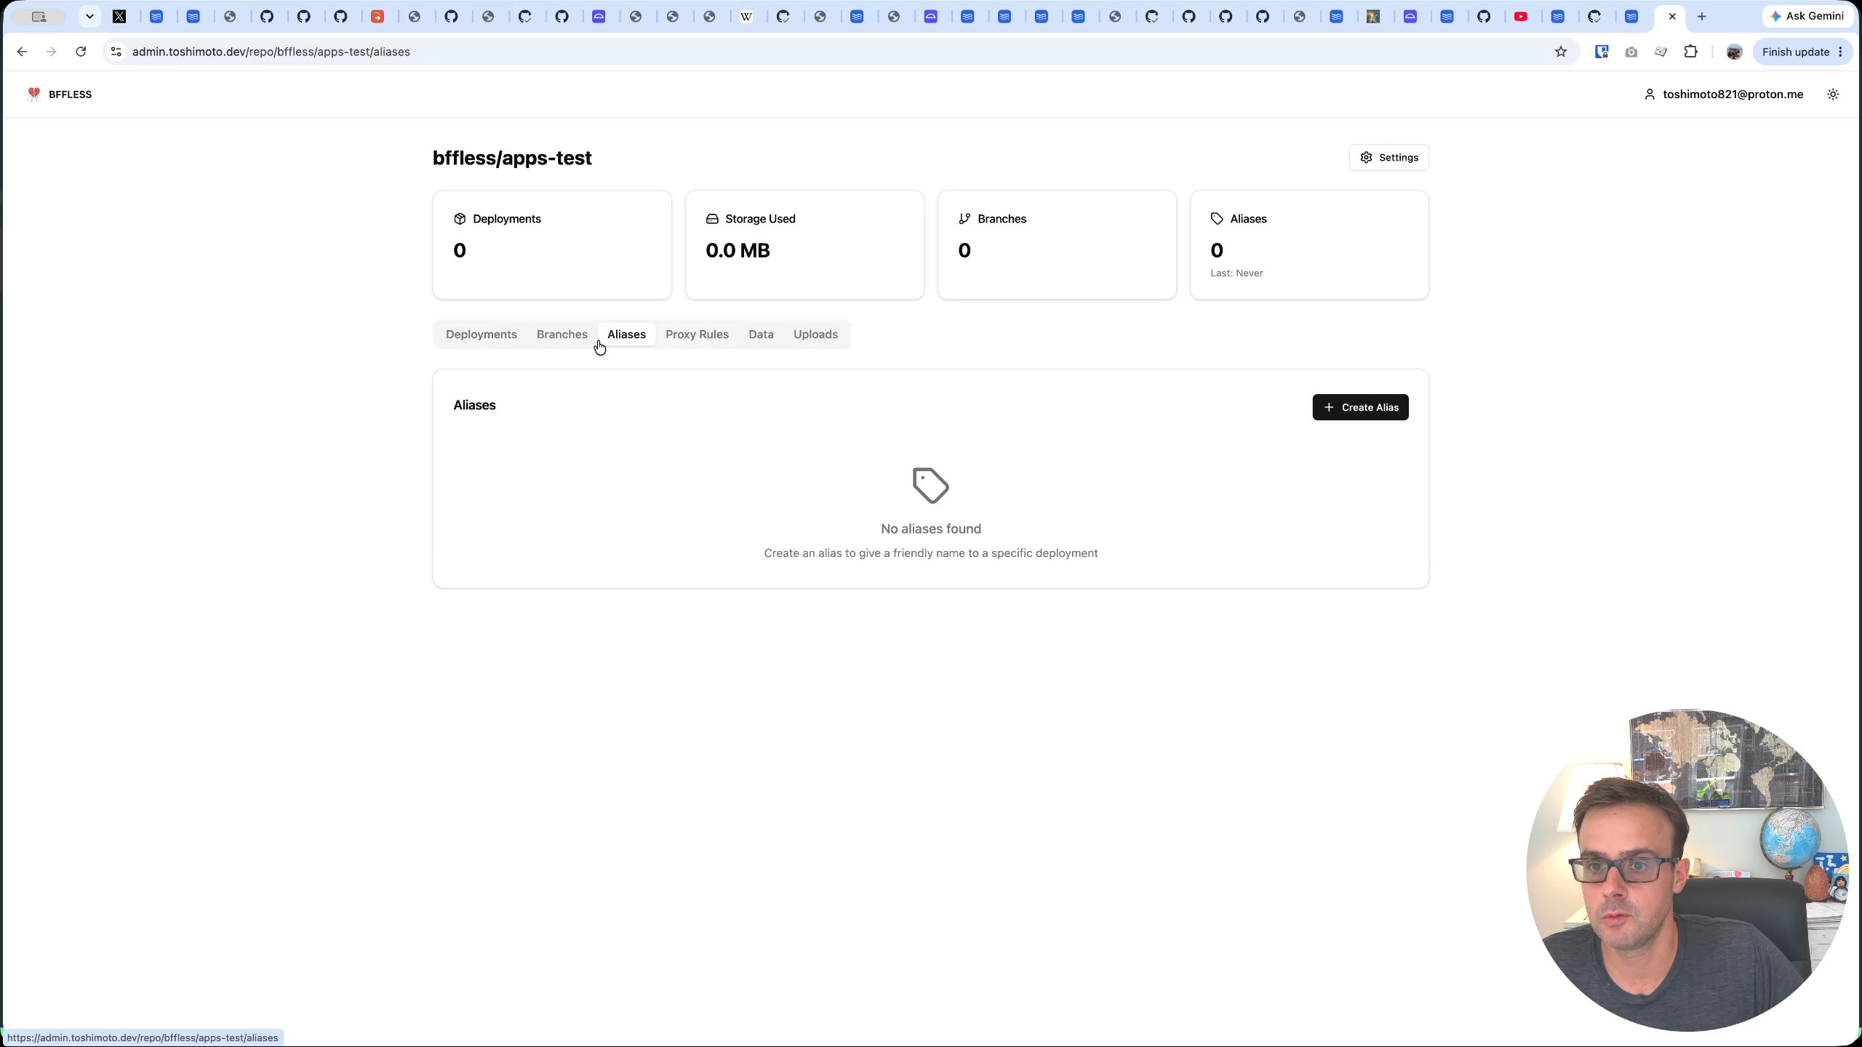Go forward in browser history
The image size is (1862, 1047).
coord(51,52)
